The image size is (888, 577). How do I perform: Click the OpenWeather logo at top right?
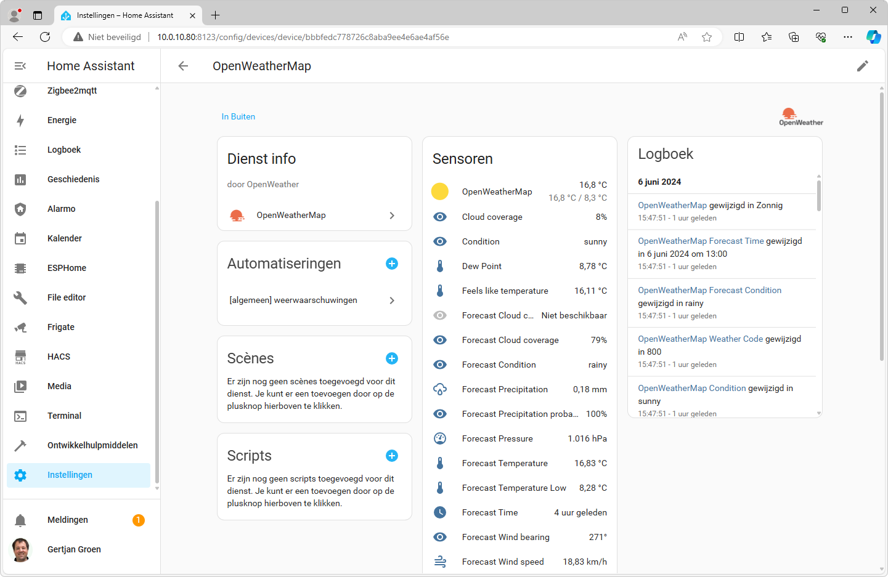[800, 116]
